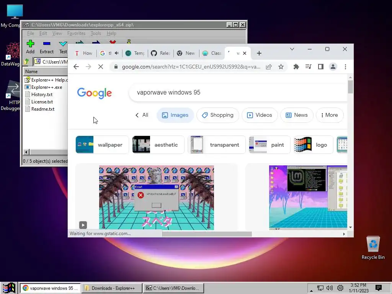Select Images search filter
Image resolution: width=392 pixels, height=294 pixels.
click(x=175, y=115)
